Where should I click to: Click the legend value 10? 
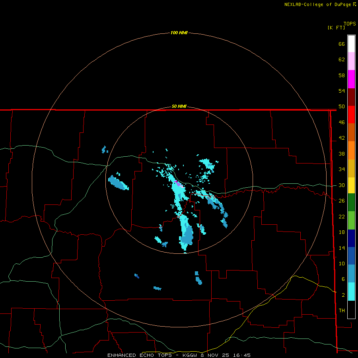342,264
